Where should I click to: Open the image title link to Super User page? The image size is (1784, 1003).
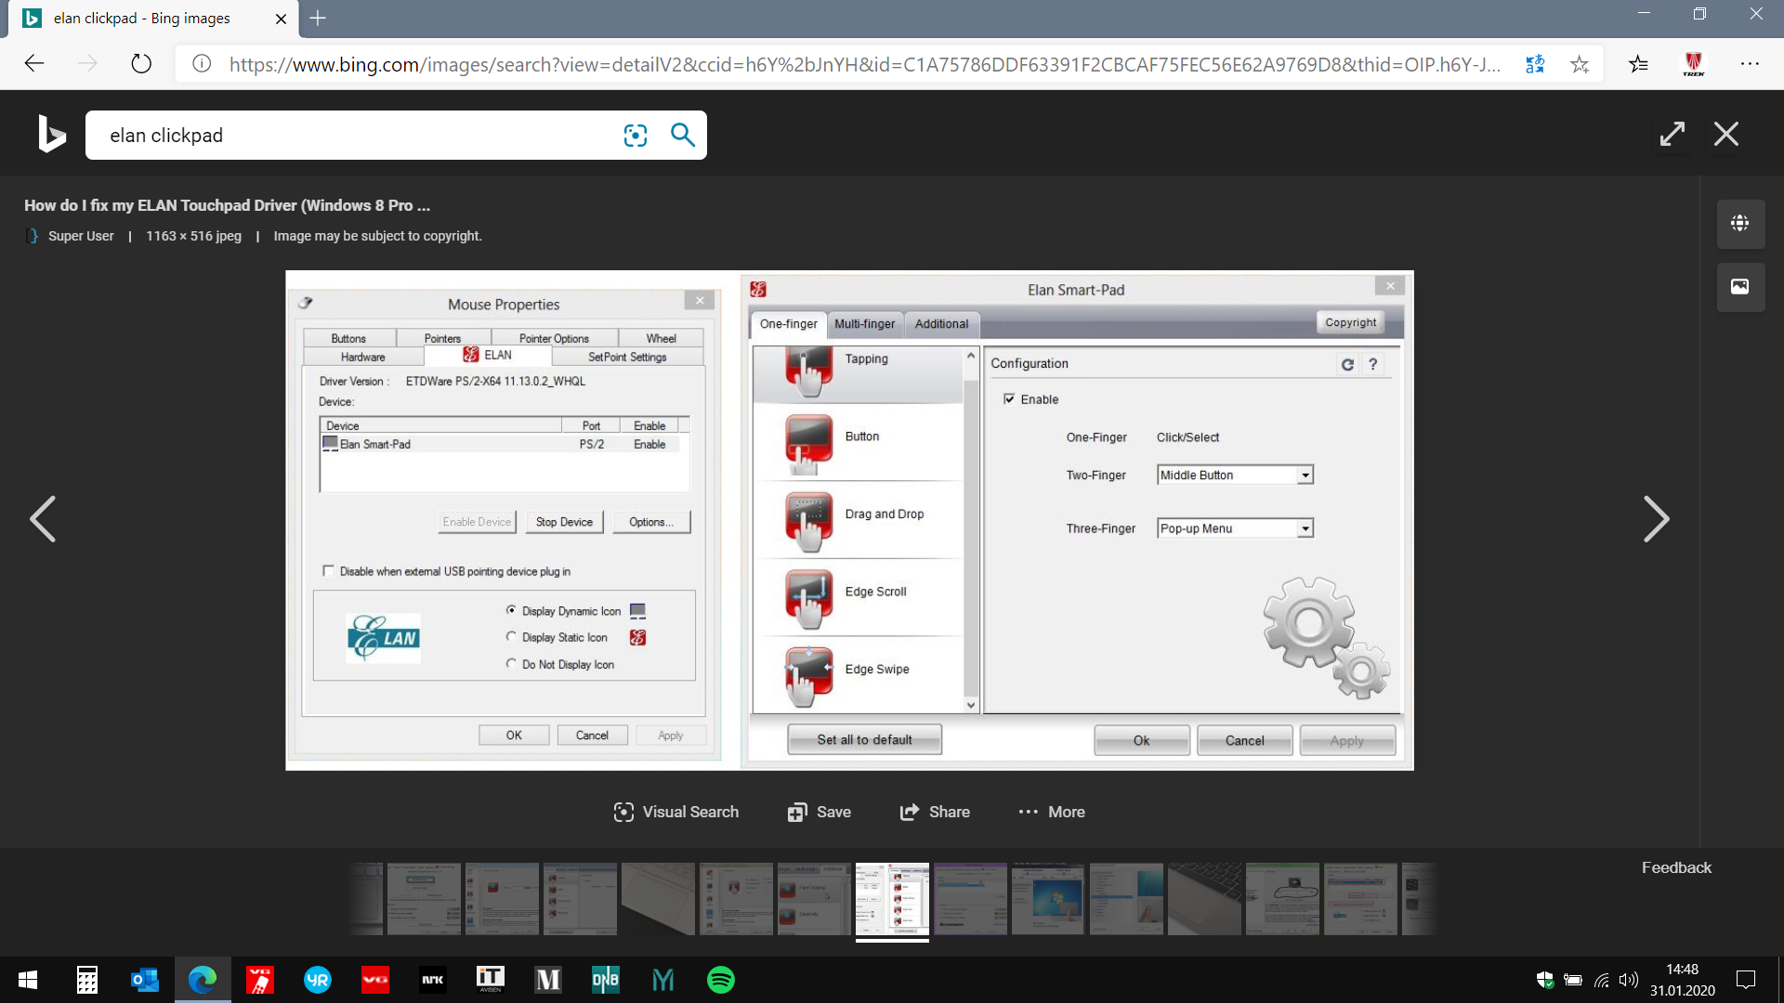tap(227, 205)
